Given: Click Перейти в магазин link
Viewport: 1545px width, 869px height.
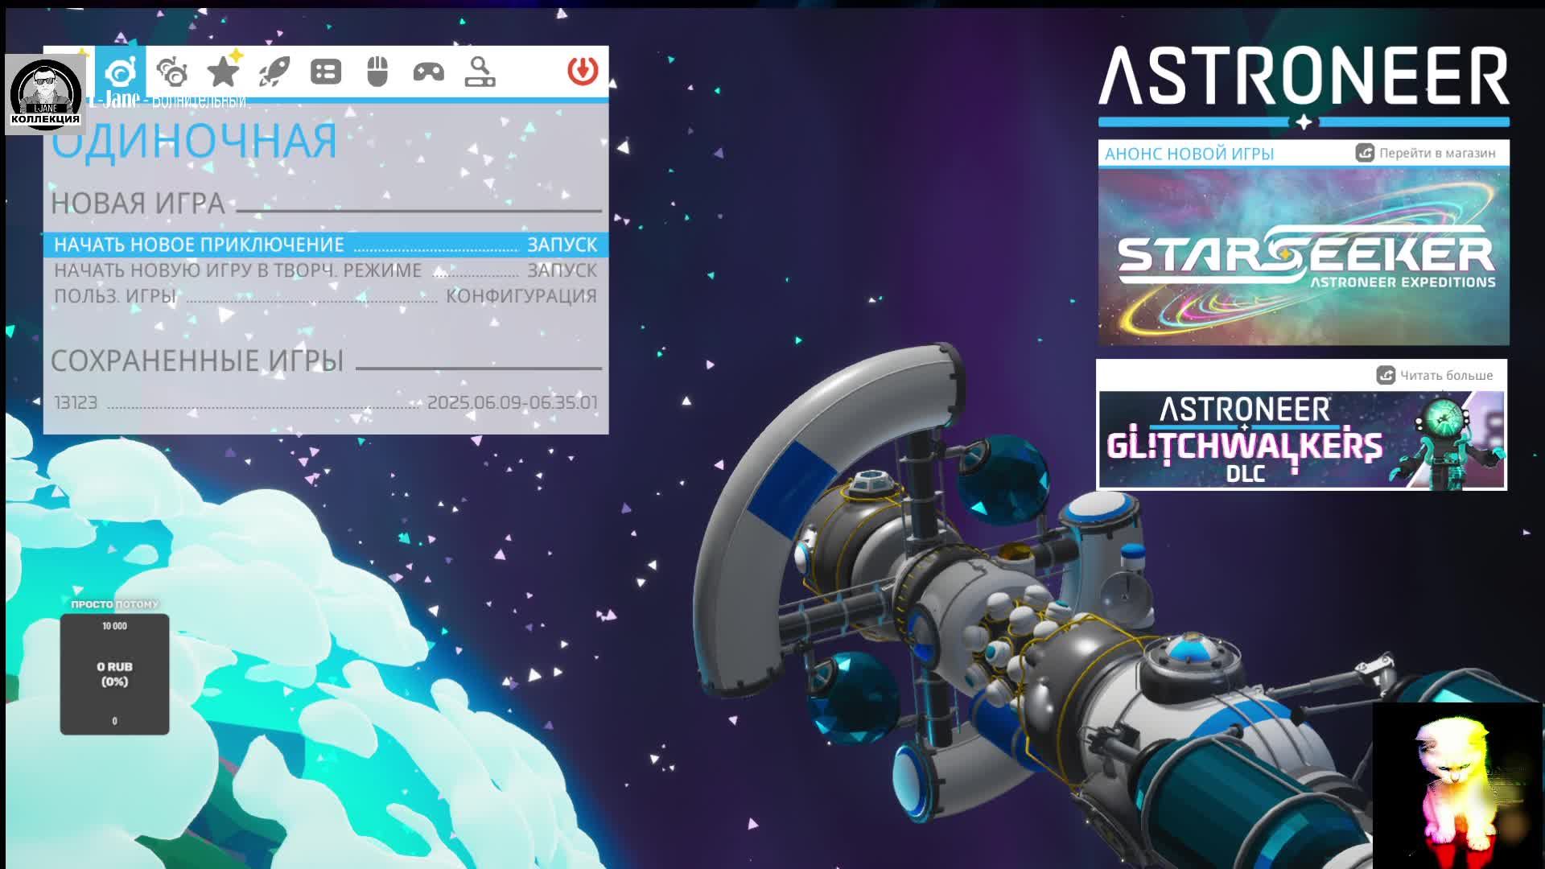Looking at the screenshot, I should 1426,153.
